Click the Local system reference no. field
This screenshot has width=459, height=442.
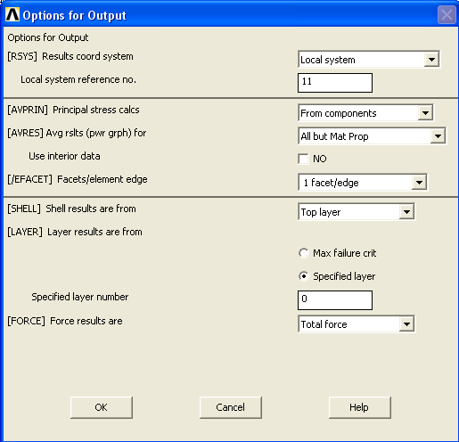click(335, 83)
